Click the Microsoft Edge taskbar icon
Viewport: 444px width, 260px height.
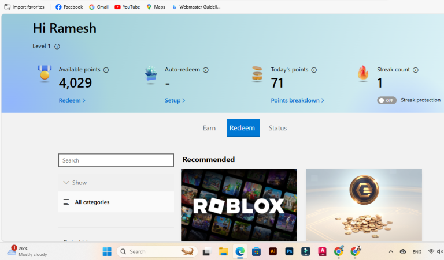coord(240,251)
